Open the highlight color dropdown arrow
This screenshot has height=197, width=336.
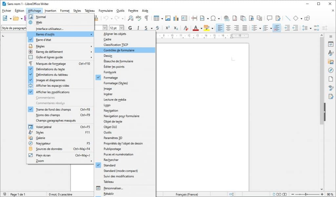click(212, 28)
